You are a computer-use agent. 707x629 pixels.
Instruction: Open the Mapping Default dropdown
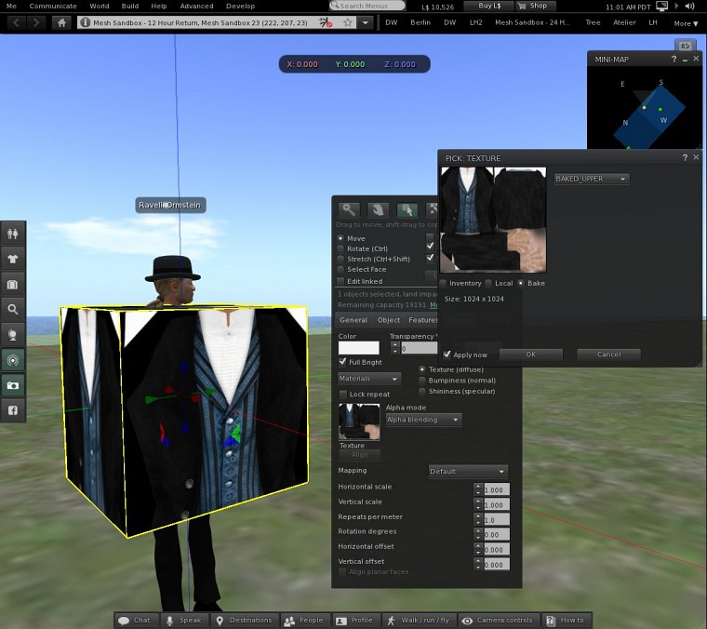(468, 472)
